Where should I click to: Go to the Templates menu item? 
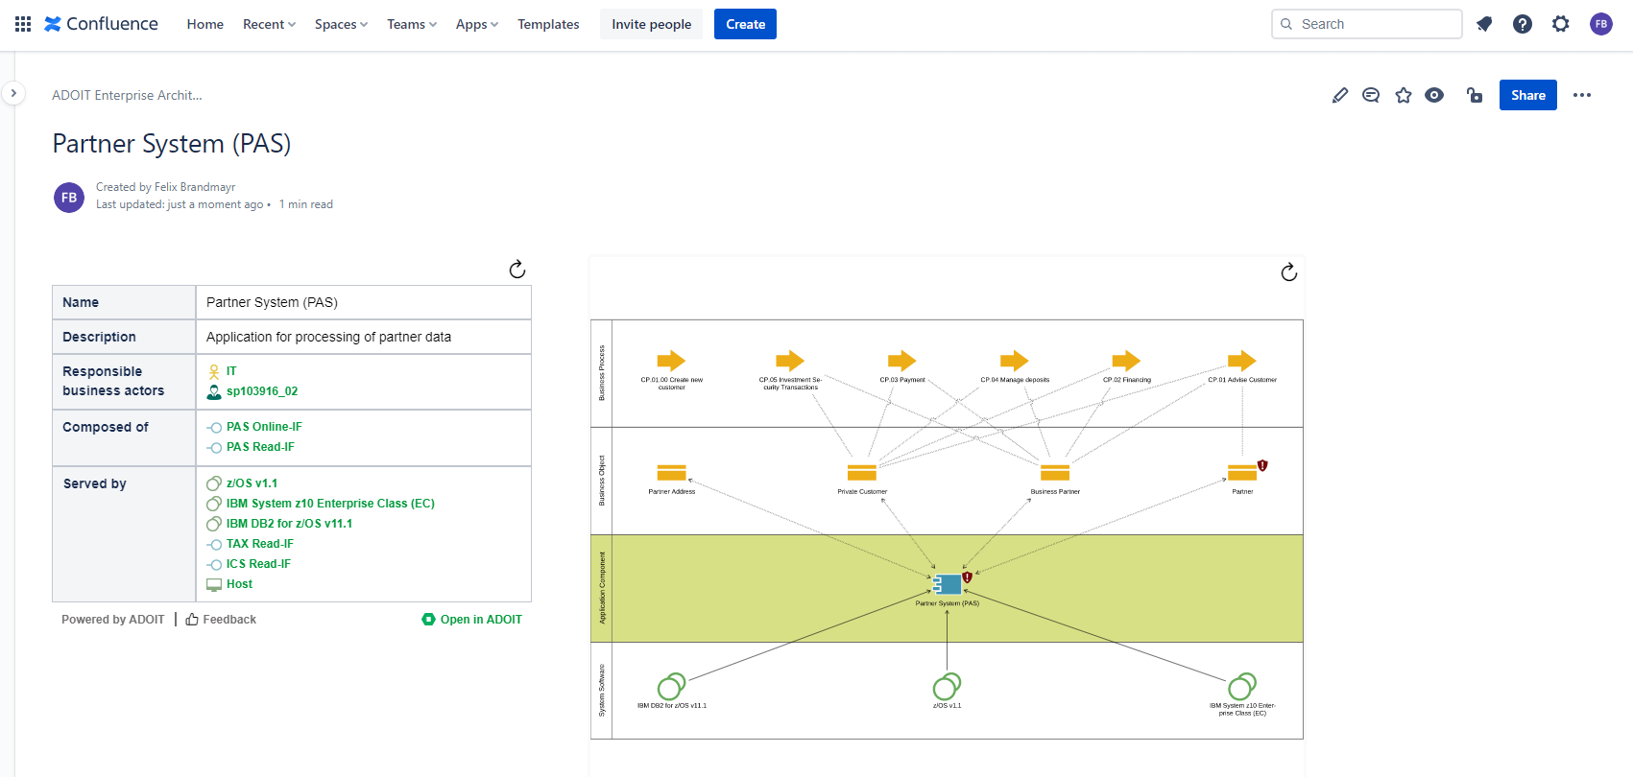pos(548,24)
